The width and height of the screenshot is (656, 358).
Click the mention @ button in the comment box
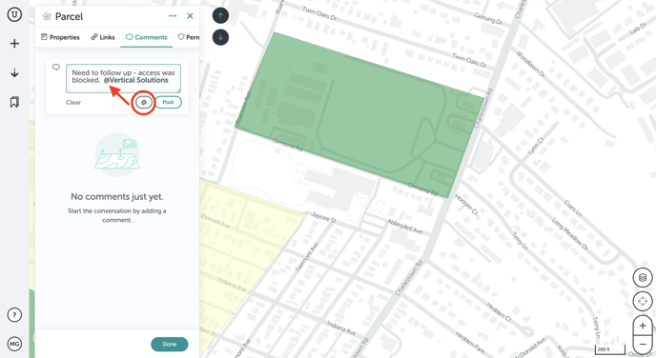point(144,102)
